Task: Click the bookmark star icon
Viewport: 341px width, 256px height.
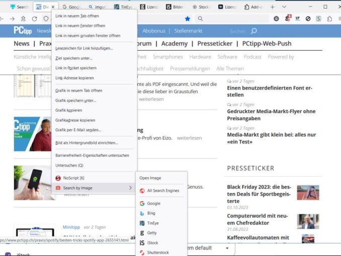Action: coord(187,19)
